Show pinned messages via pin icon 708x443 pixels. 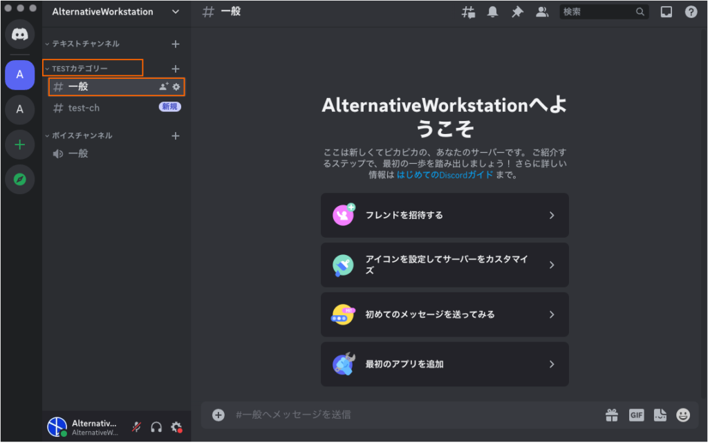pos(516,12)
